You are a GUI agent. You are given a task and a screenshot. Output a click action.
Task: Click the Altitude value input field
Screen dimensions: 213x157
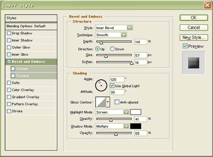coord(117,92)
